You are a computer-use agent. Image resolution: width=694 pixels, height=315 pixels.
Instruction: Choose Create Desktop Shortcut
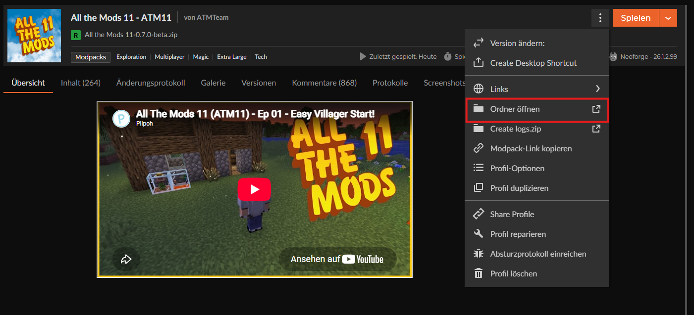[537, 63]
